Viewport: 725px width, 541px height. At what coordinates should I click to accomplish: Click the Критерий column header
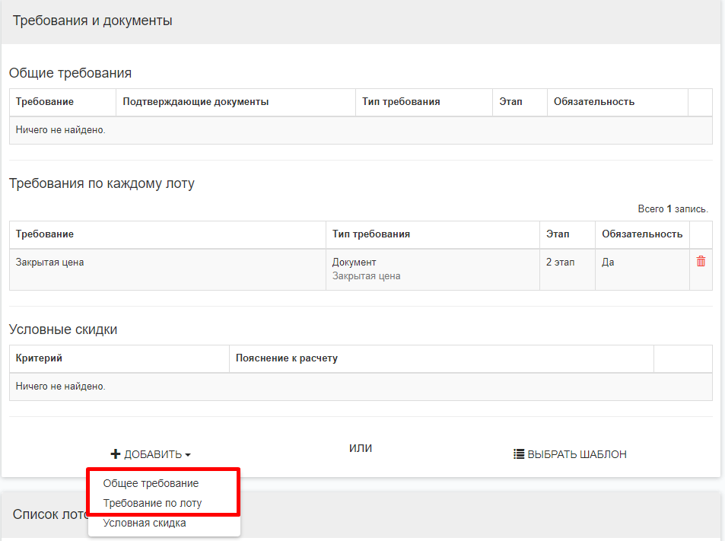pyautogui.click(x=39, y=358)
